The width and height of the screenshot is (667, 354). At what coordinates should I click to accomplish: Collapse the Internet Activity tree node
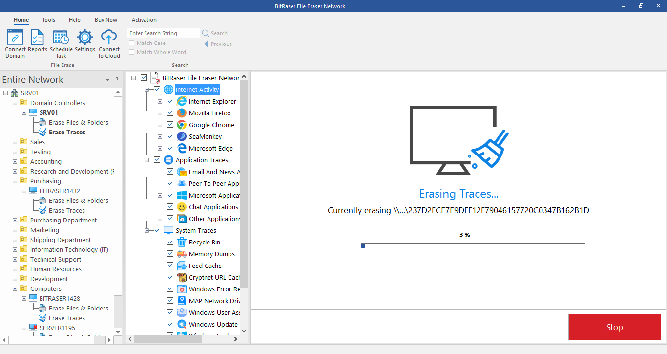tap(147, 89)
